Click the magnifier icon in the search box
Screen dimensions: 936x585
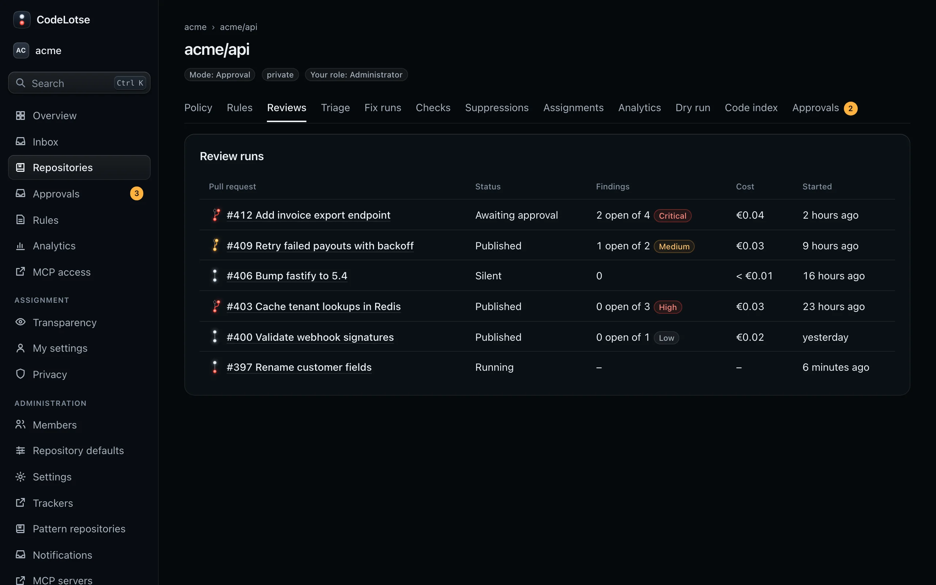(x=20, y=83)
